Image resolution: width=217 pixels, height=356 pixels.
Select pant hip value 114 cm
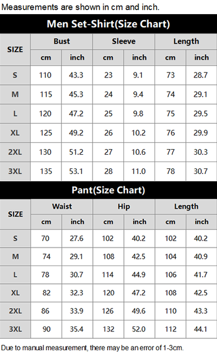108,275
